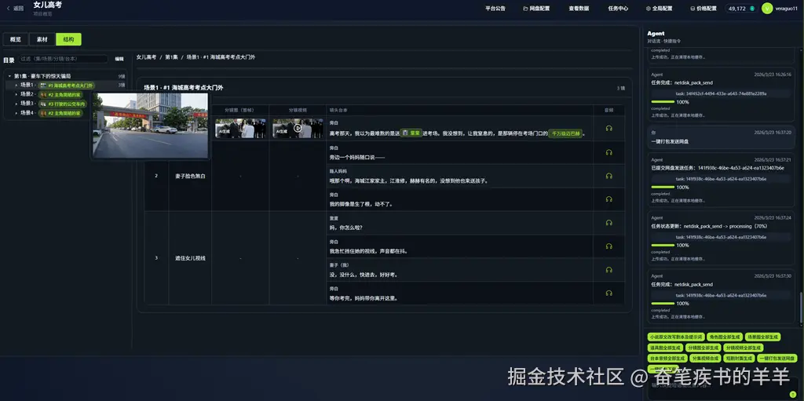Open 查看数据 page

coord(579,8)
